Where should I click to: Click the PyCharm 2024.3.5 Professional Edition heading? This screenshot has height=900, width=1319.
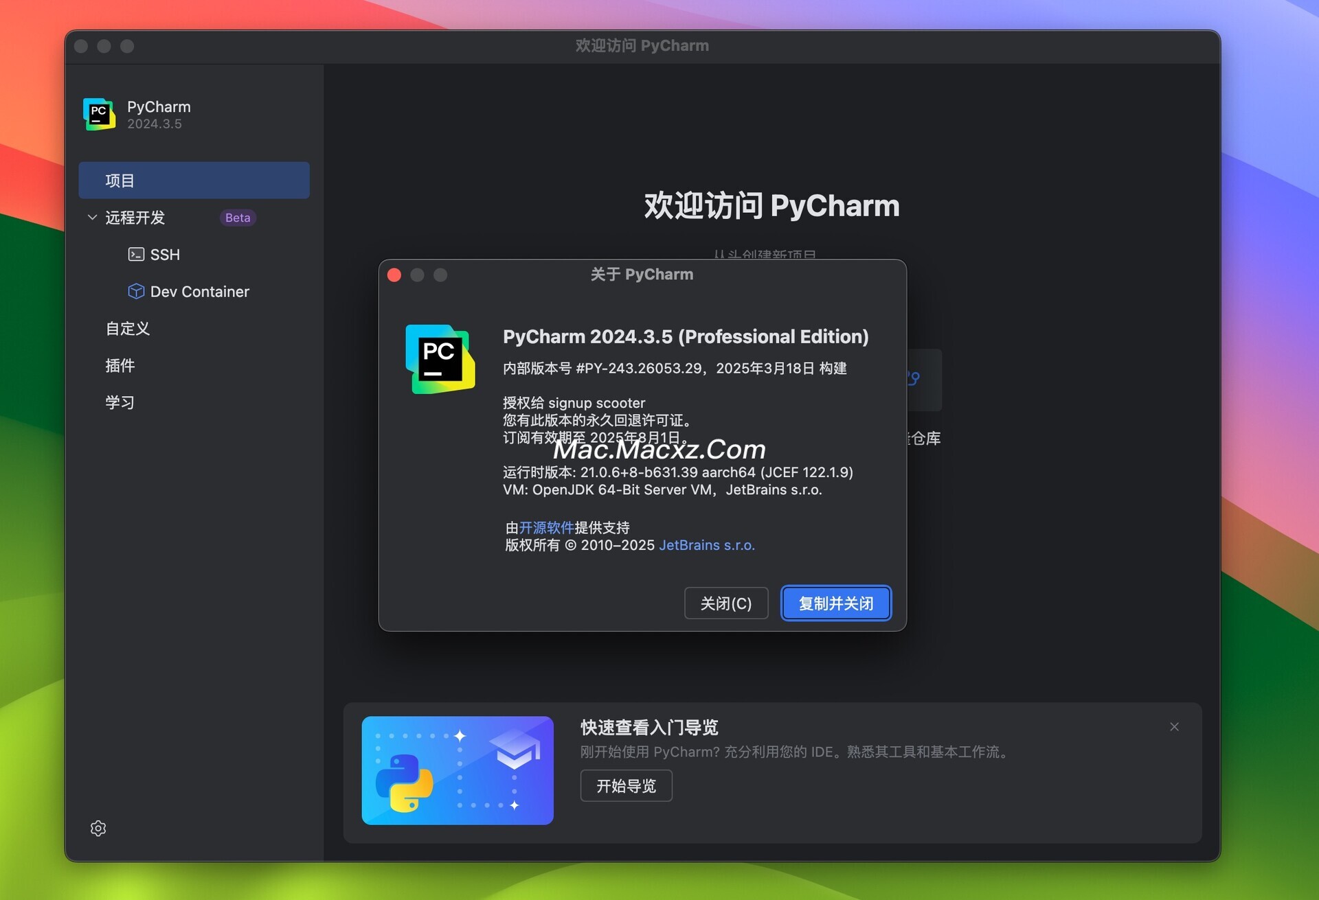[686, 336]
